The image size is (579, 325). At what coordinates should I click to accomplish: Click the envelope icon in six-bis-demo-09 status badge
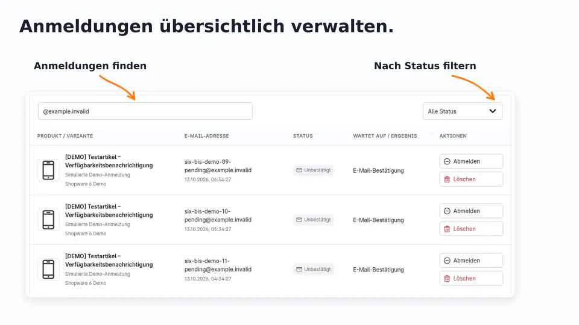tap(299, 170)
